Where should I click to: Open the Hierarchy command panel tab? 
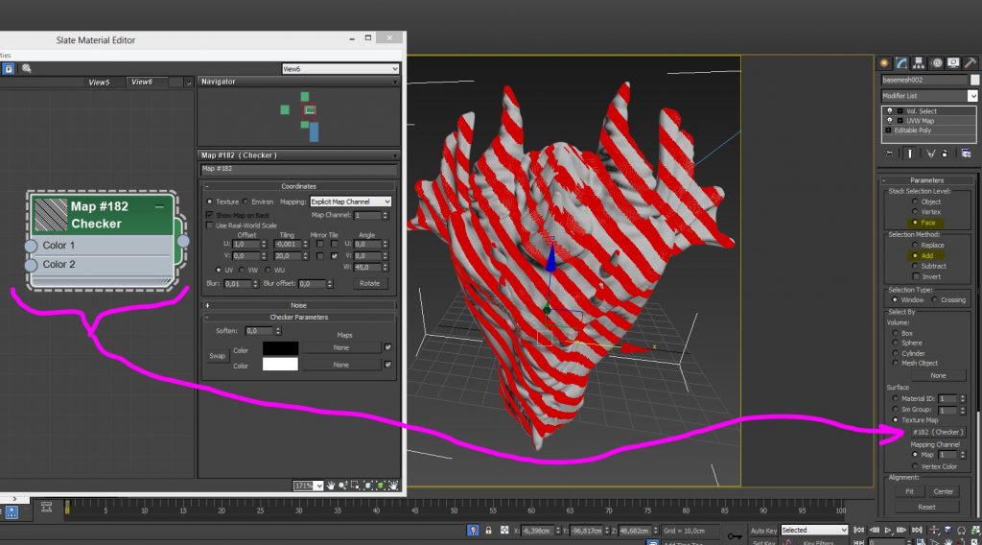(x=919, y=63)
